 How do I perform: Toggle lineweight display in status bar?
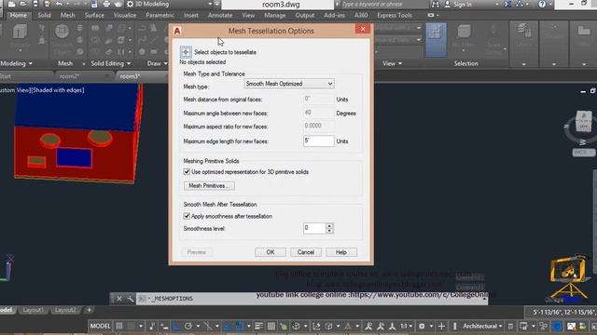click(x=259, y=326)
